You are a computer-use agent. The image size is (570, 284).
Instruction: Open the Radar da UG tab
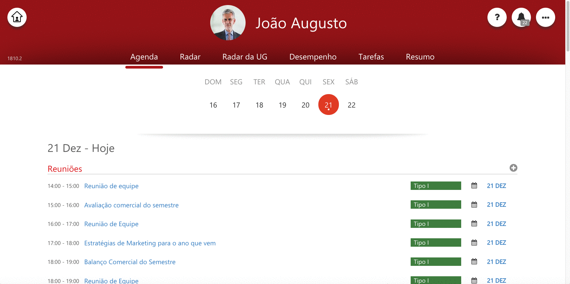pyautogui.click(x=245, y=57)
